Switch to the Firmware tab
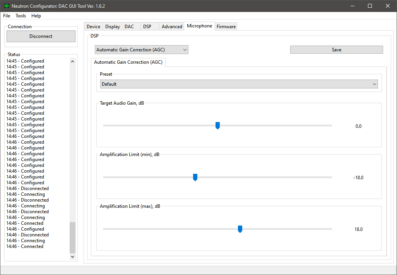This screenshot has height=275, width=397. (x=226, y=27)
